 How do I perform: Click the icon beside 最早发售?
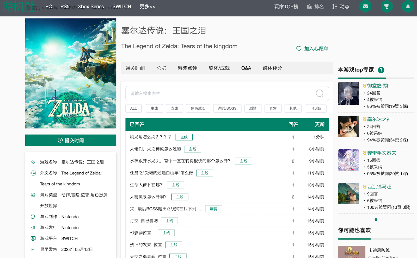pyautogui.click(x=33, y=249)
